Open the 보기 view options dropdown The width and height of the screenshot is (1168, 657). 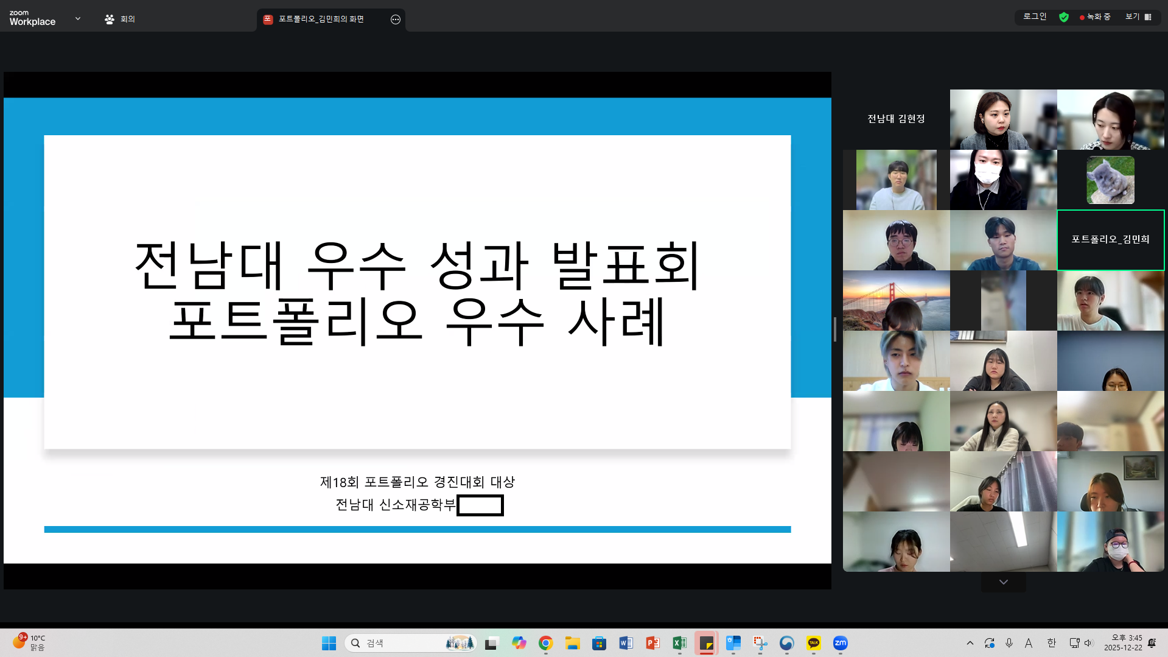[x=1131, y=16]
